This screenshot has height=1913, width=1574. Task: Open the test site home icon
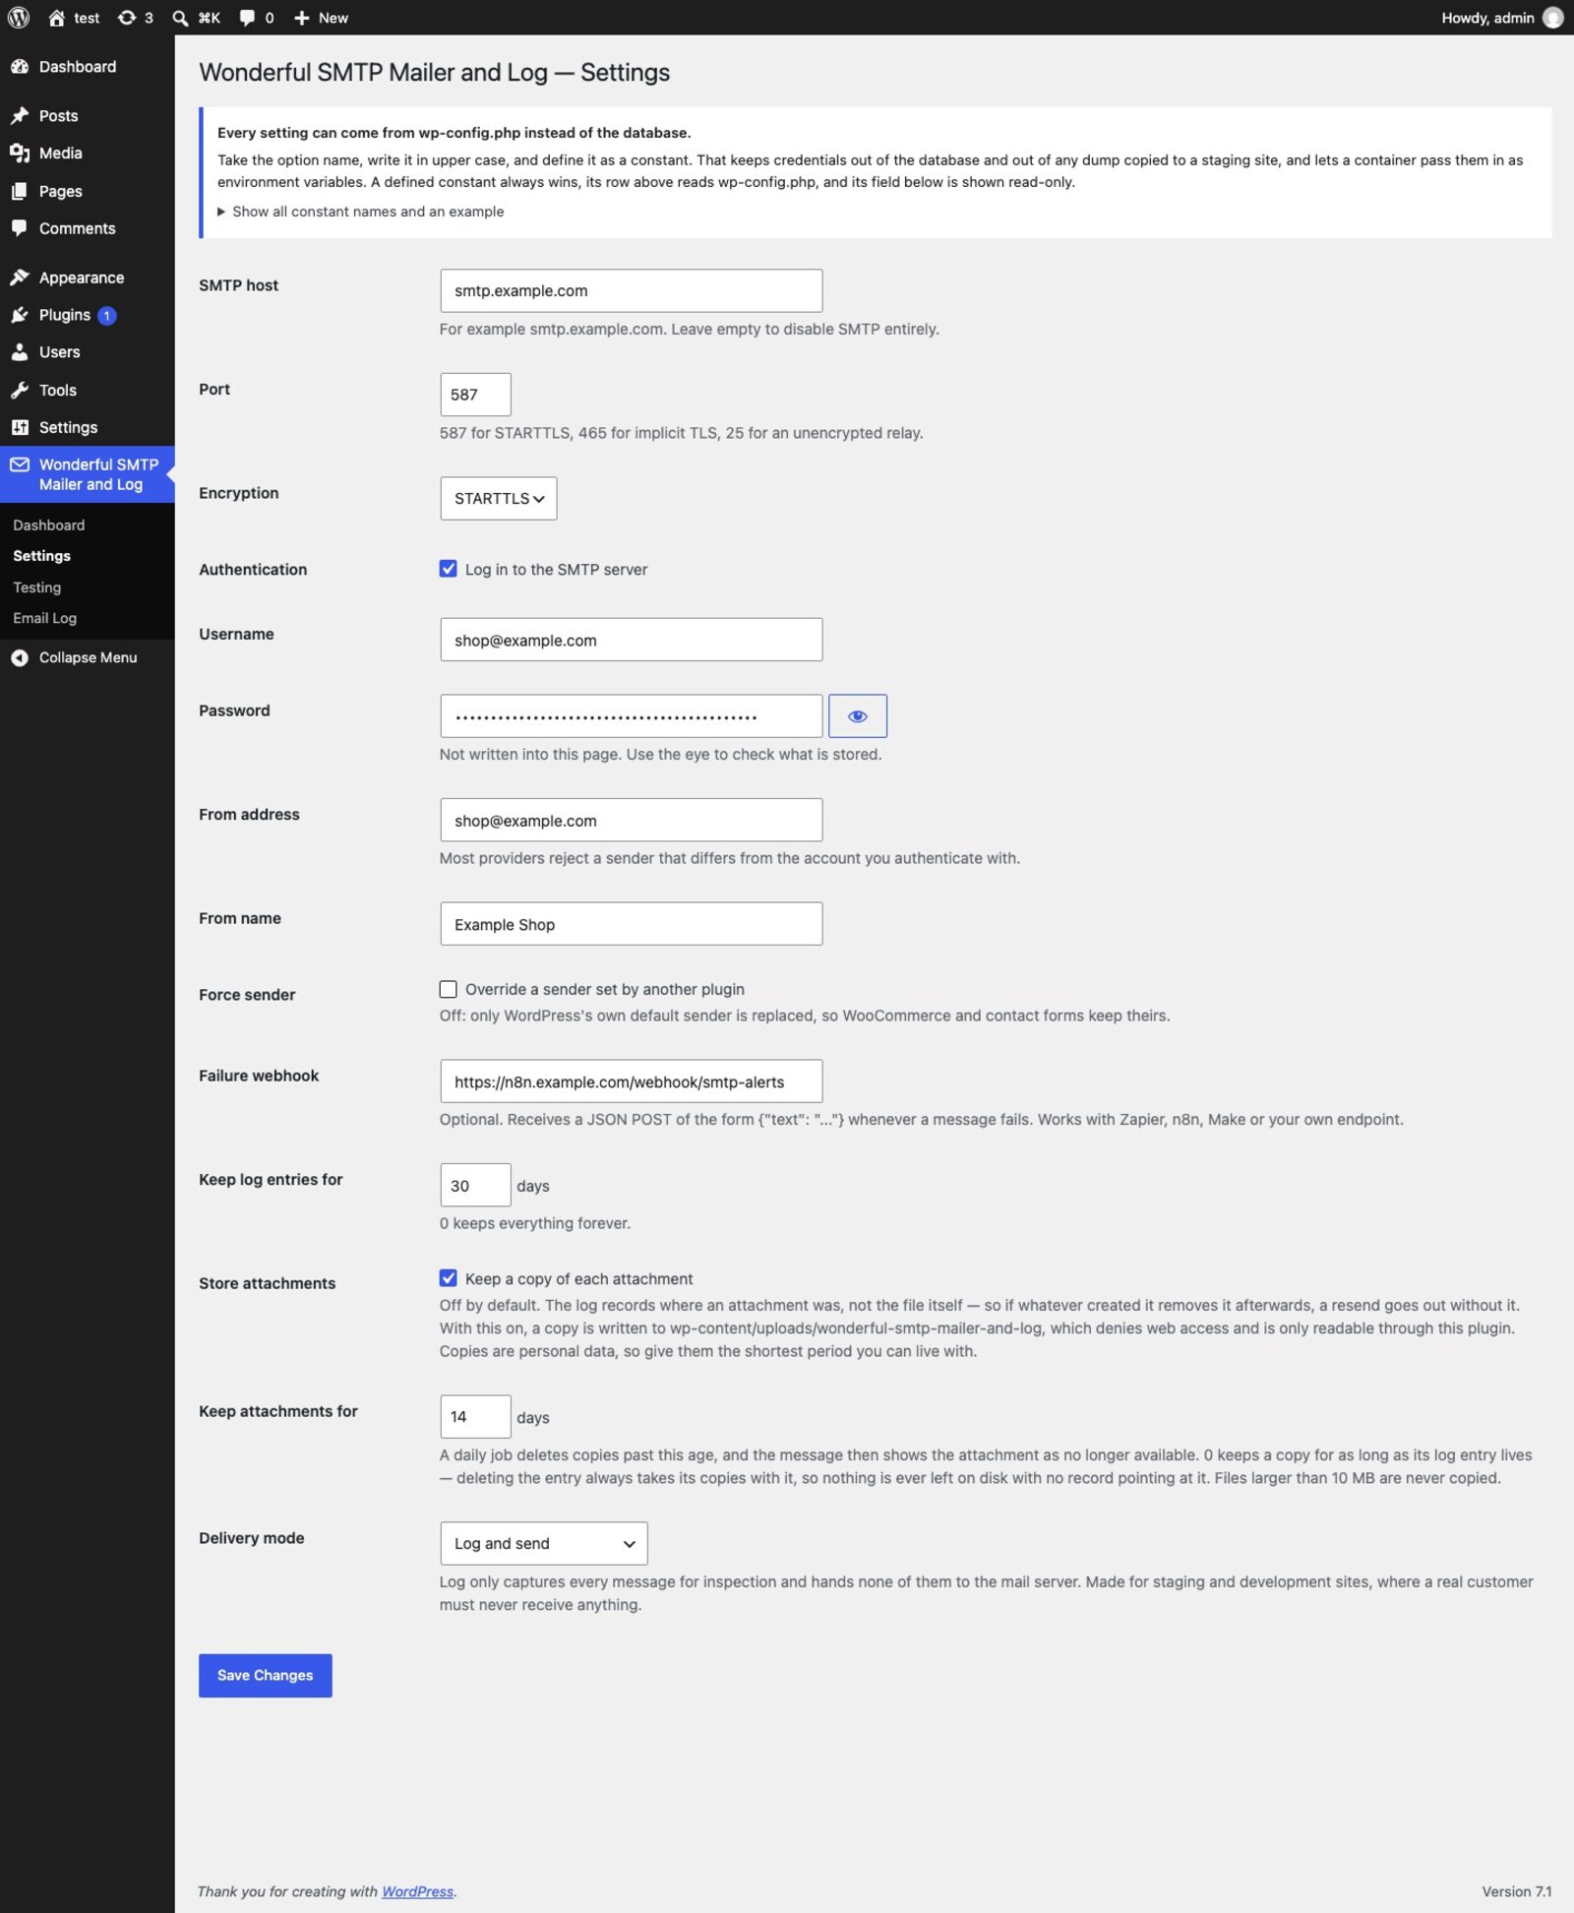click(56, 18)
